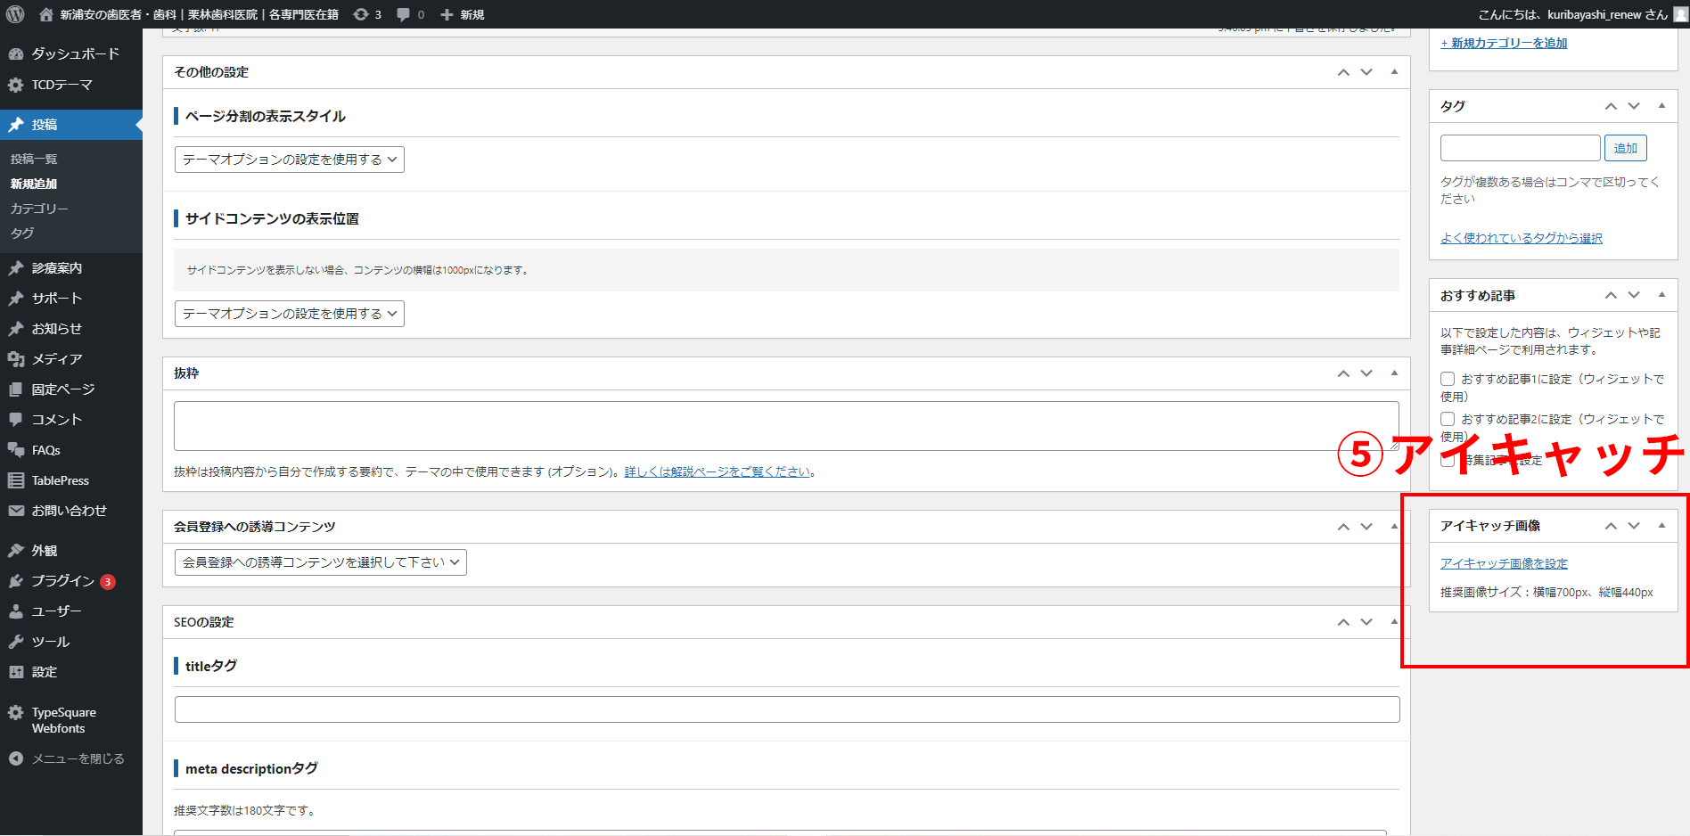
Task: Check おすすめ記事2に設定 checkbox
Action: tap(1448, 419)
